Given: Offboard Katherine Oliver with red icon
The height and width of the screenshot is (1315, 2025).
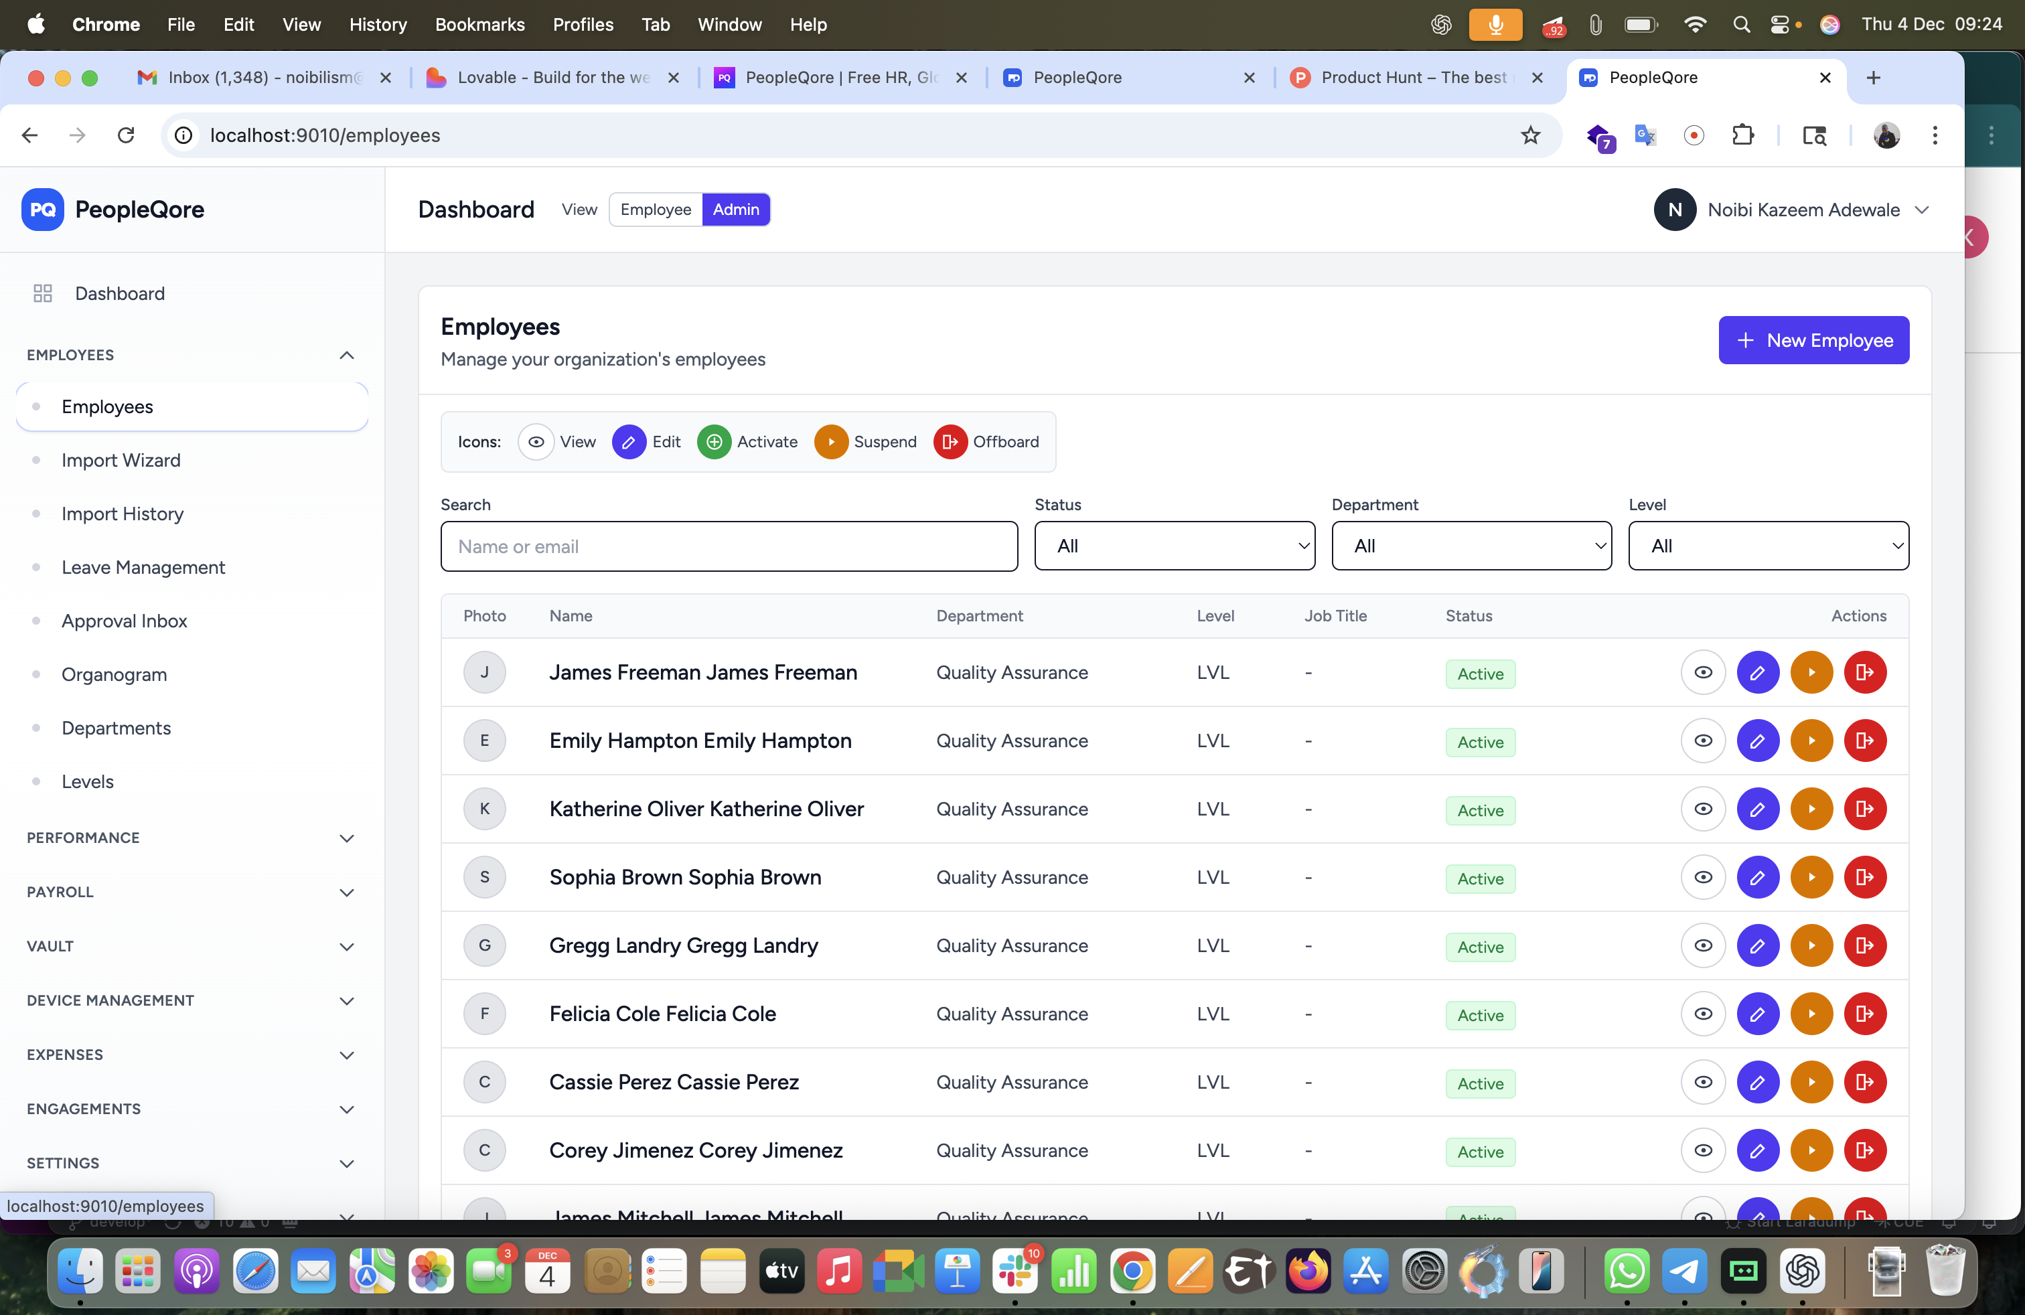Looking at the screenshot, I should click(x=1864, y=809).
